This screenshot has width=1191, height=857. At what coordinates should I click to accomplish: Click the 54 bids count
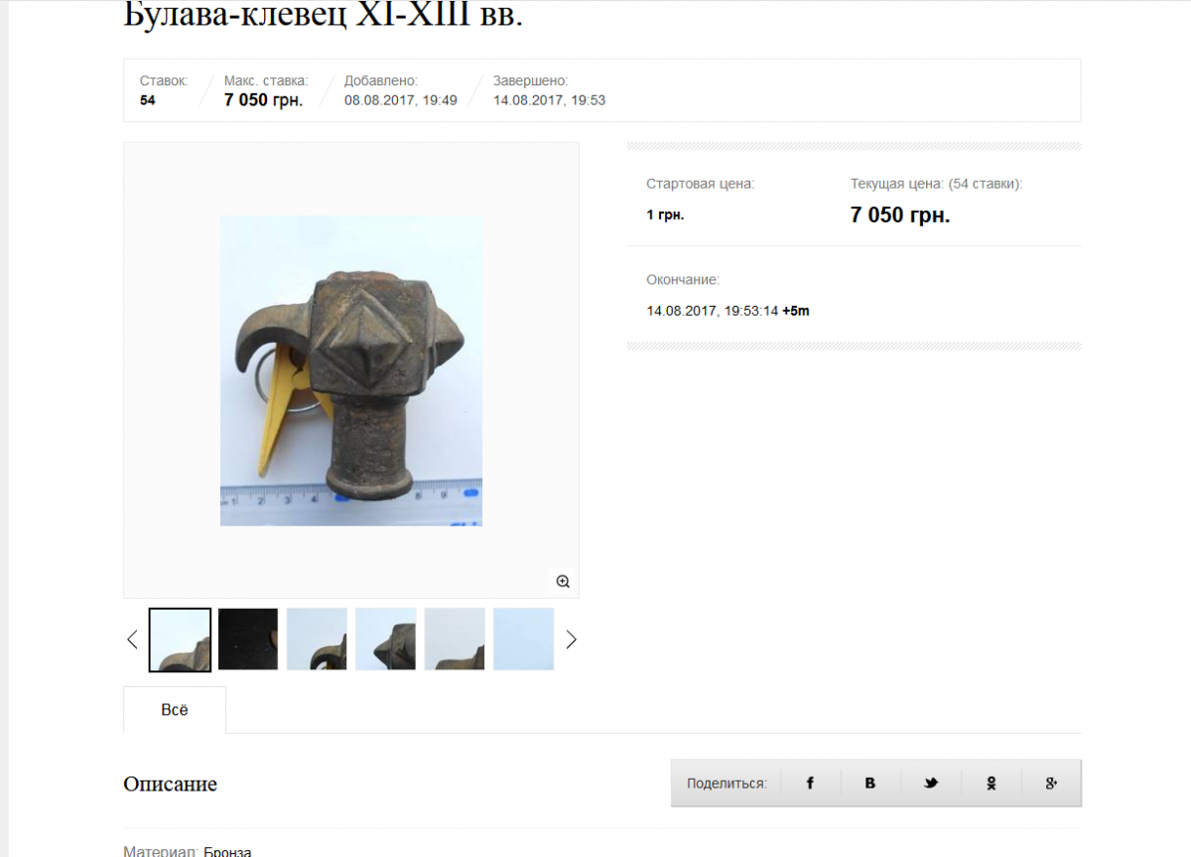[x=147, y=100]
